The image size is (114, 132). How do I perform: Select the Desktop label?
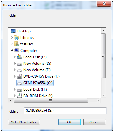tap(24, 31)
